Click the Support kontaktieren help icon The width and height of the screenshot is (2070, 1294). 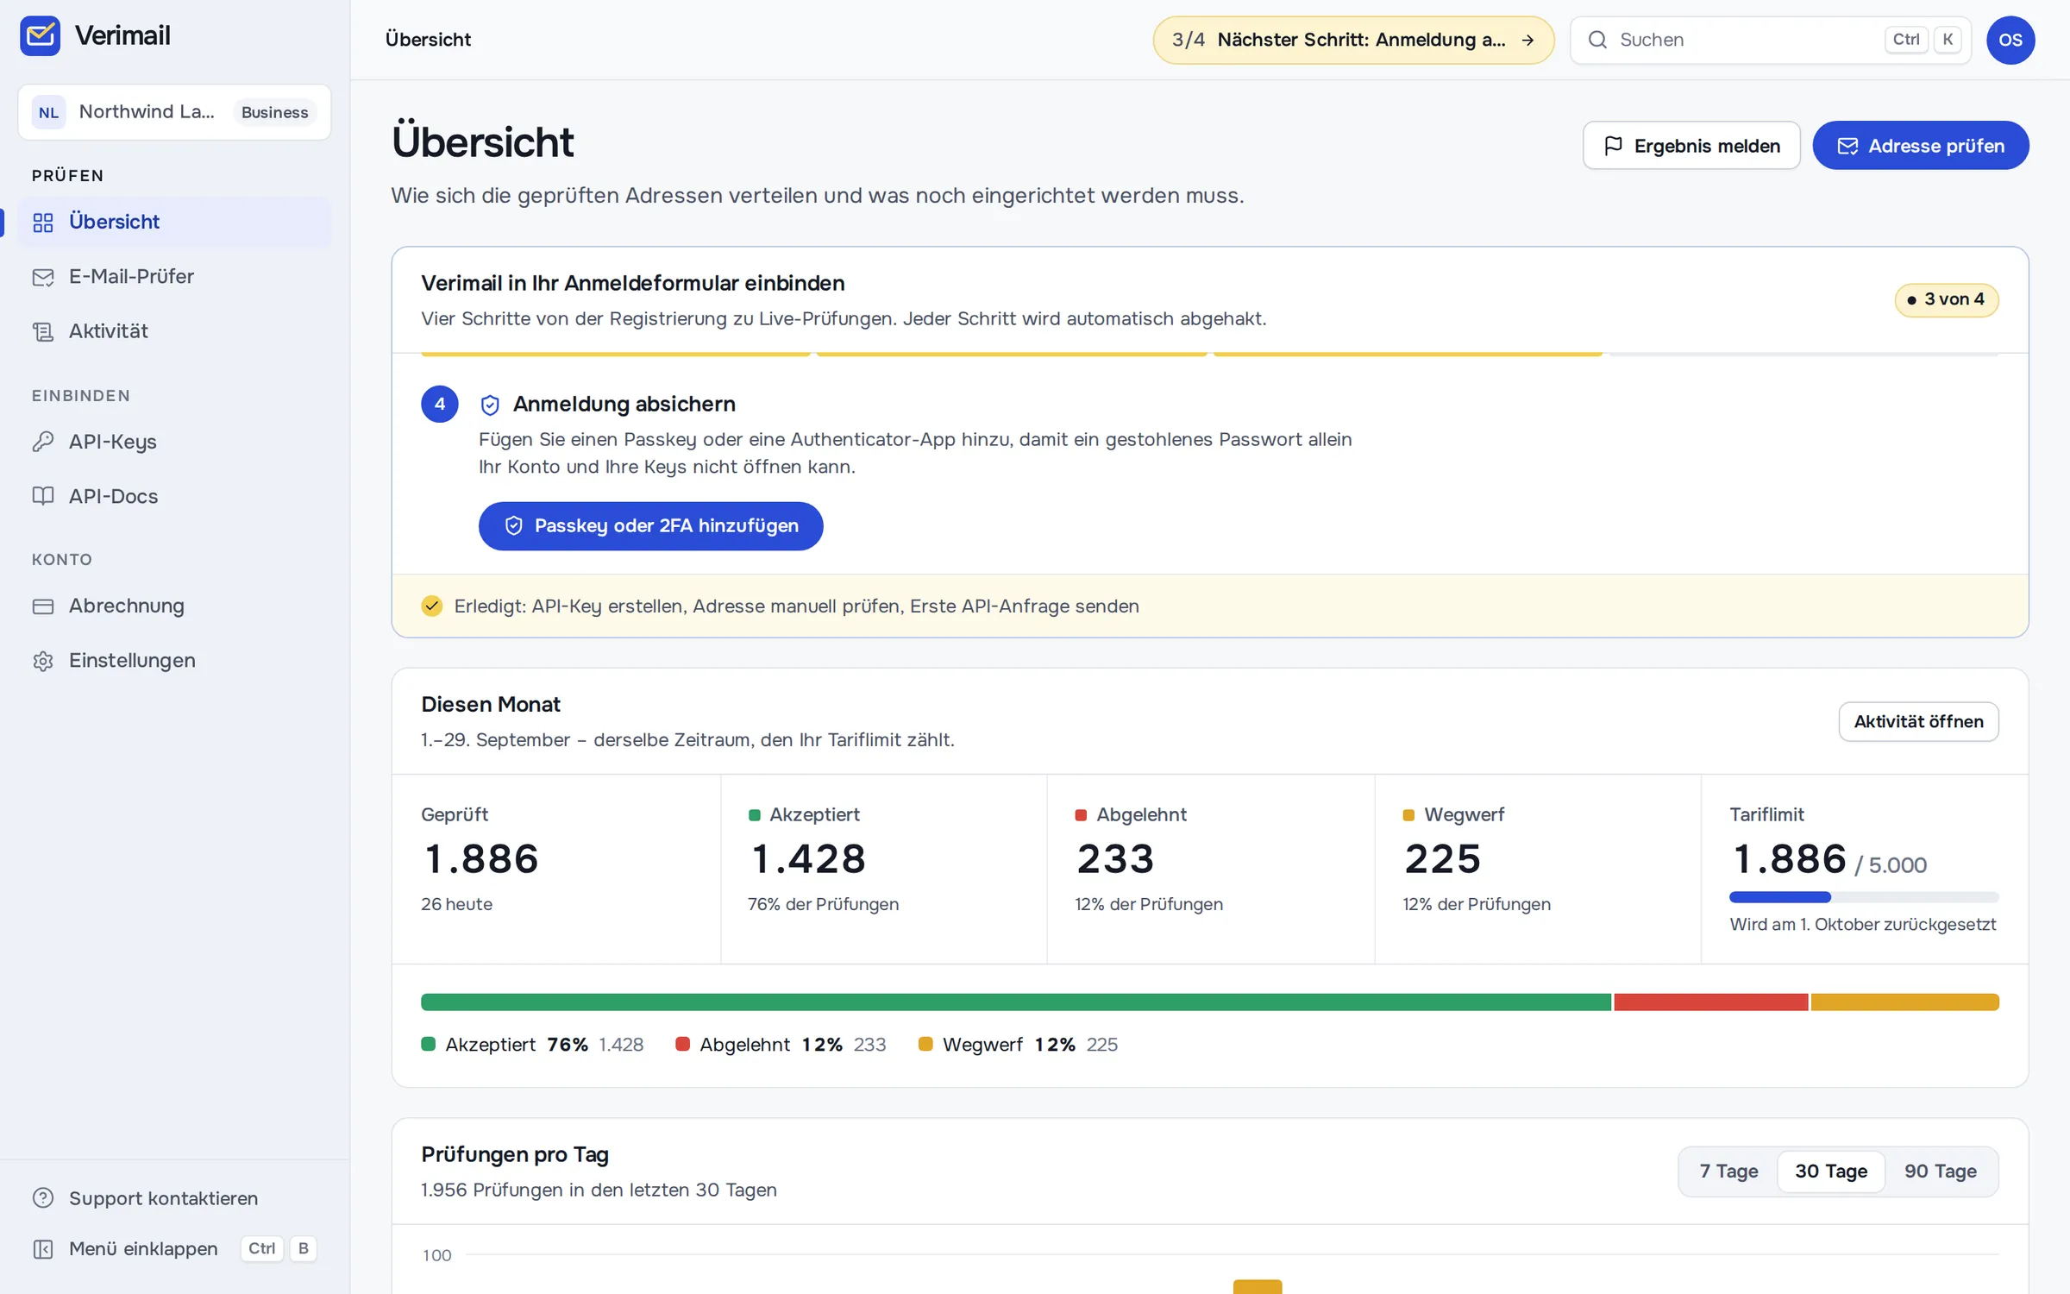43,1197
